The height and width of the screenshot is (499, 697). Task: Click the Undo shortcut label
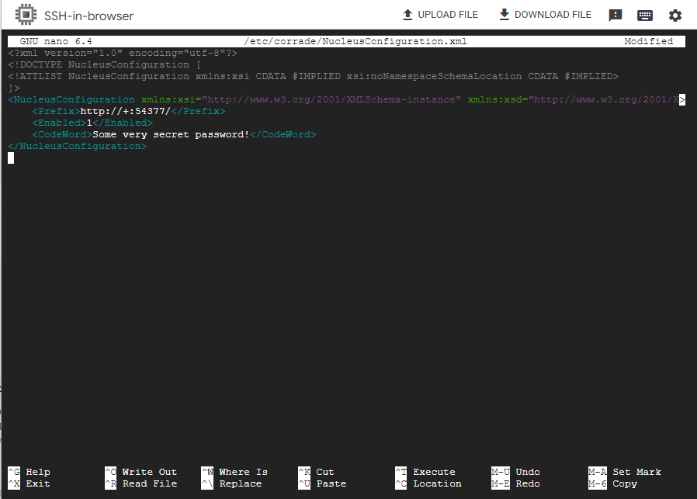527,472
